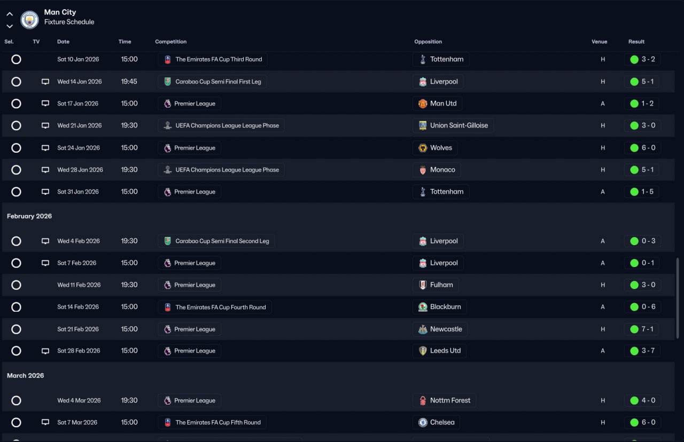The width and height of the screenshot is (684, 442).
Task: Click the Sat 14 Feb 2026 date cell
Action: tap(78, 307)
